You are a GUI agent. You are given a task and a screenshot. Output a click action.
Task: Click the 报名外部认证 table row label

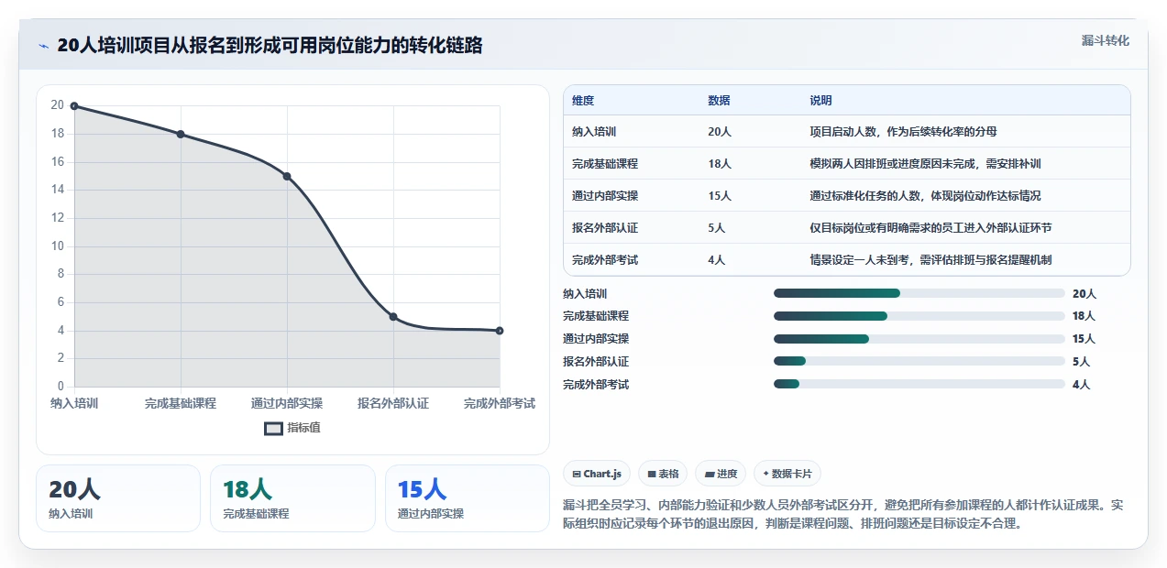point(605,228)
